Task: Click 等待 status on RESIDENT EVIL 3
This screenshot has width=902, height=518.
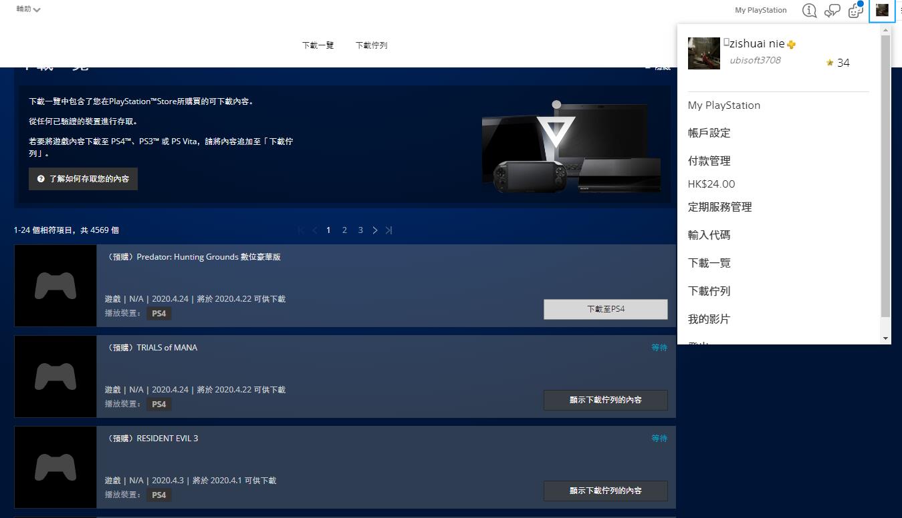Action: click(659, 439)
